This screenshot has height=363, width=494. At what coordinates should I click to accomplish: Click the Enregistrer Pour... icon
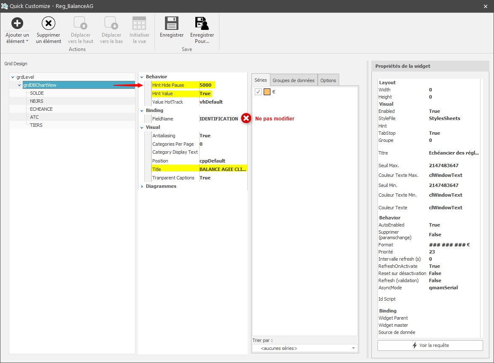[202, 23]
